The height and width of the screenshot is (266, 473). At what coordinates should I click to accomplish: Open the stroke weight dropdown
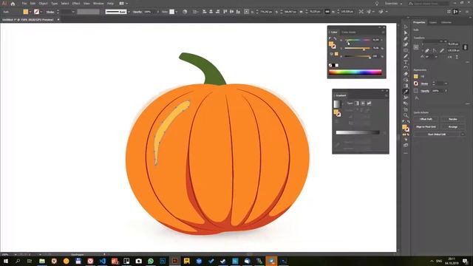[73, 12]
